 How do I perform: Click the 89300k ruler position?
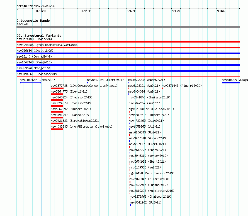(x=41, y=11)
